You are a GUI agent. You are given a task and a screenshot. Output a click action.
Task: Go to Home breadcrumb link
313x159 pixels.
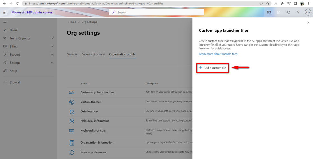[72, 22]
